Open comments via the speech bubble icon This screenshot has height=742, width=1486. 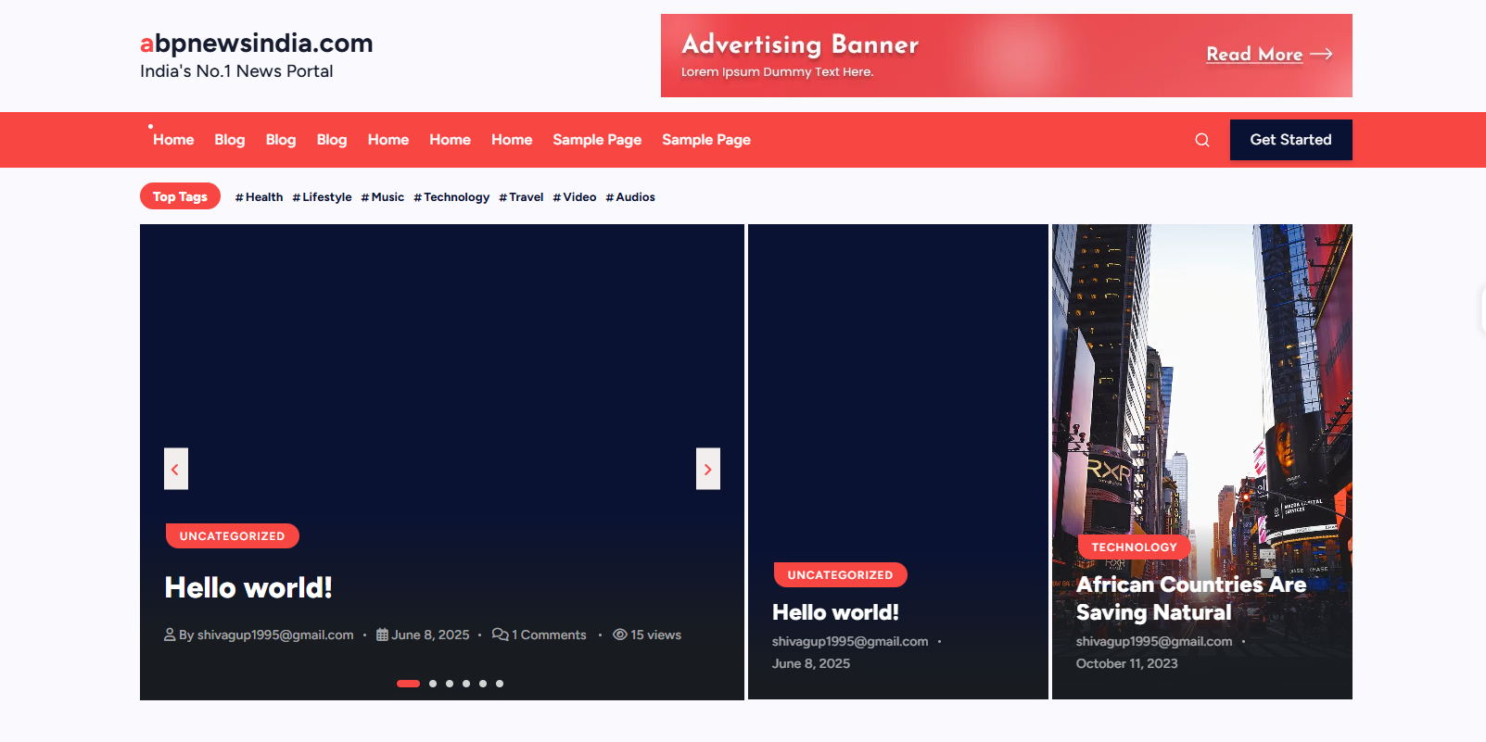pyautogui.click(x=501, y=635)
